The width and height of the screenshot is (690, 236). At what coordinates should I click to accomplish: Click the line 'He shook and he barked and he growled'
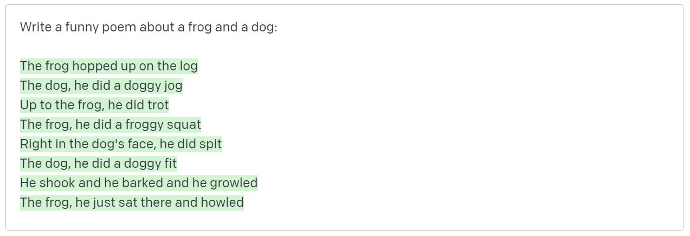[x=139, y=183]
